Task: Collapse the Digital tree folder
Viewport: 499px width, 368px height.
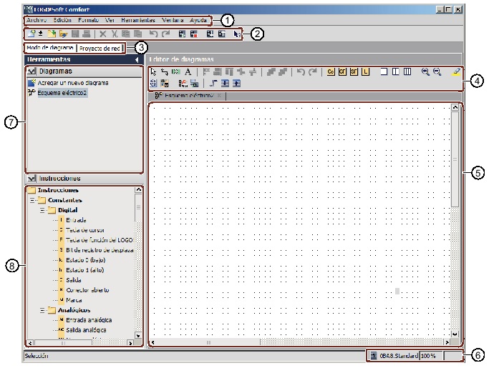Action: (42, 210)
